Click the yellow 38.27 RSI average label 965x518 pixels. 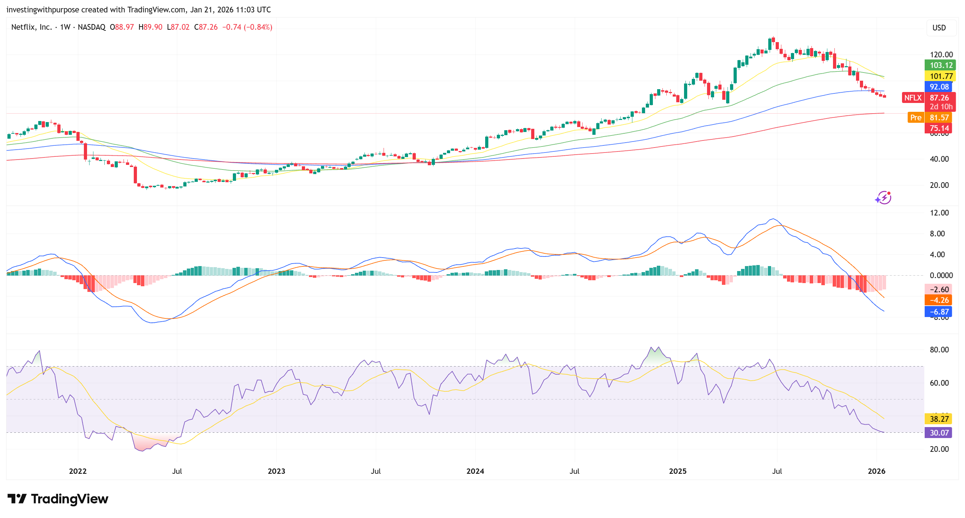[x=939, y=419]
